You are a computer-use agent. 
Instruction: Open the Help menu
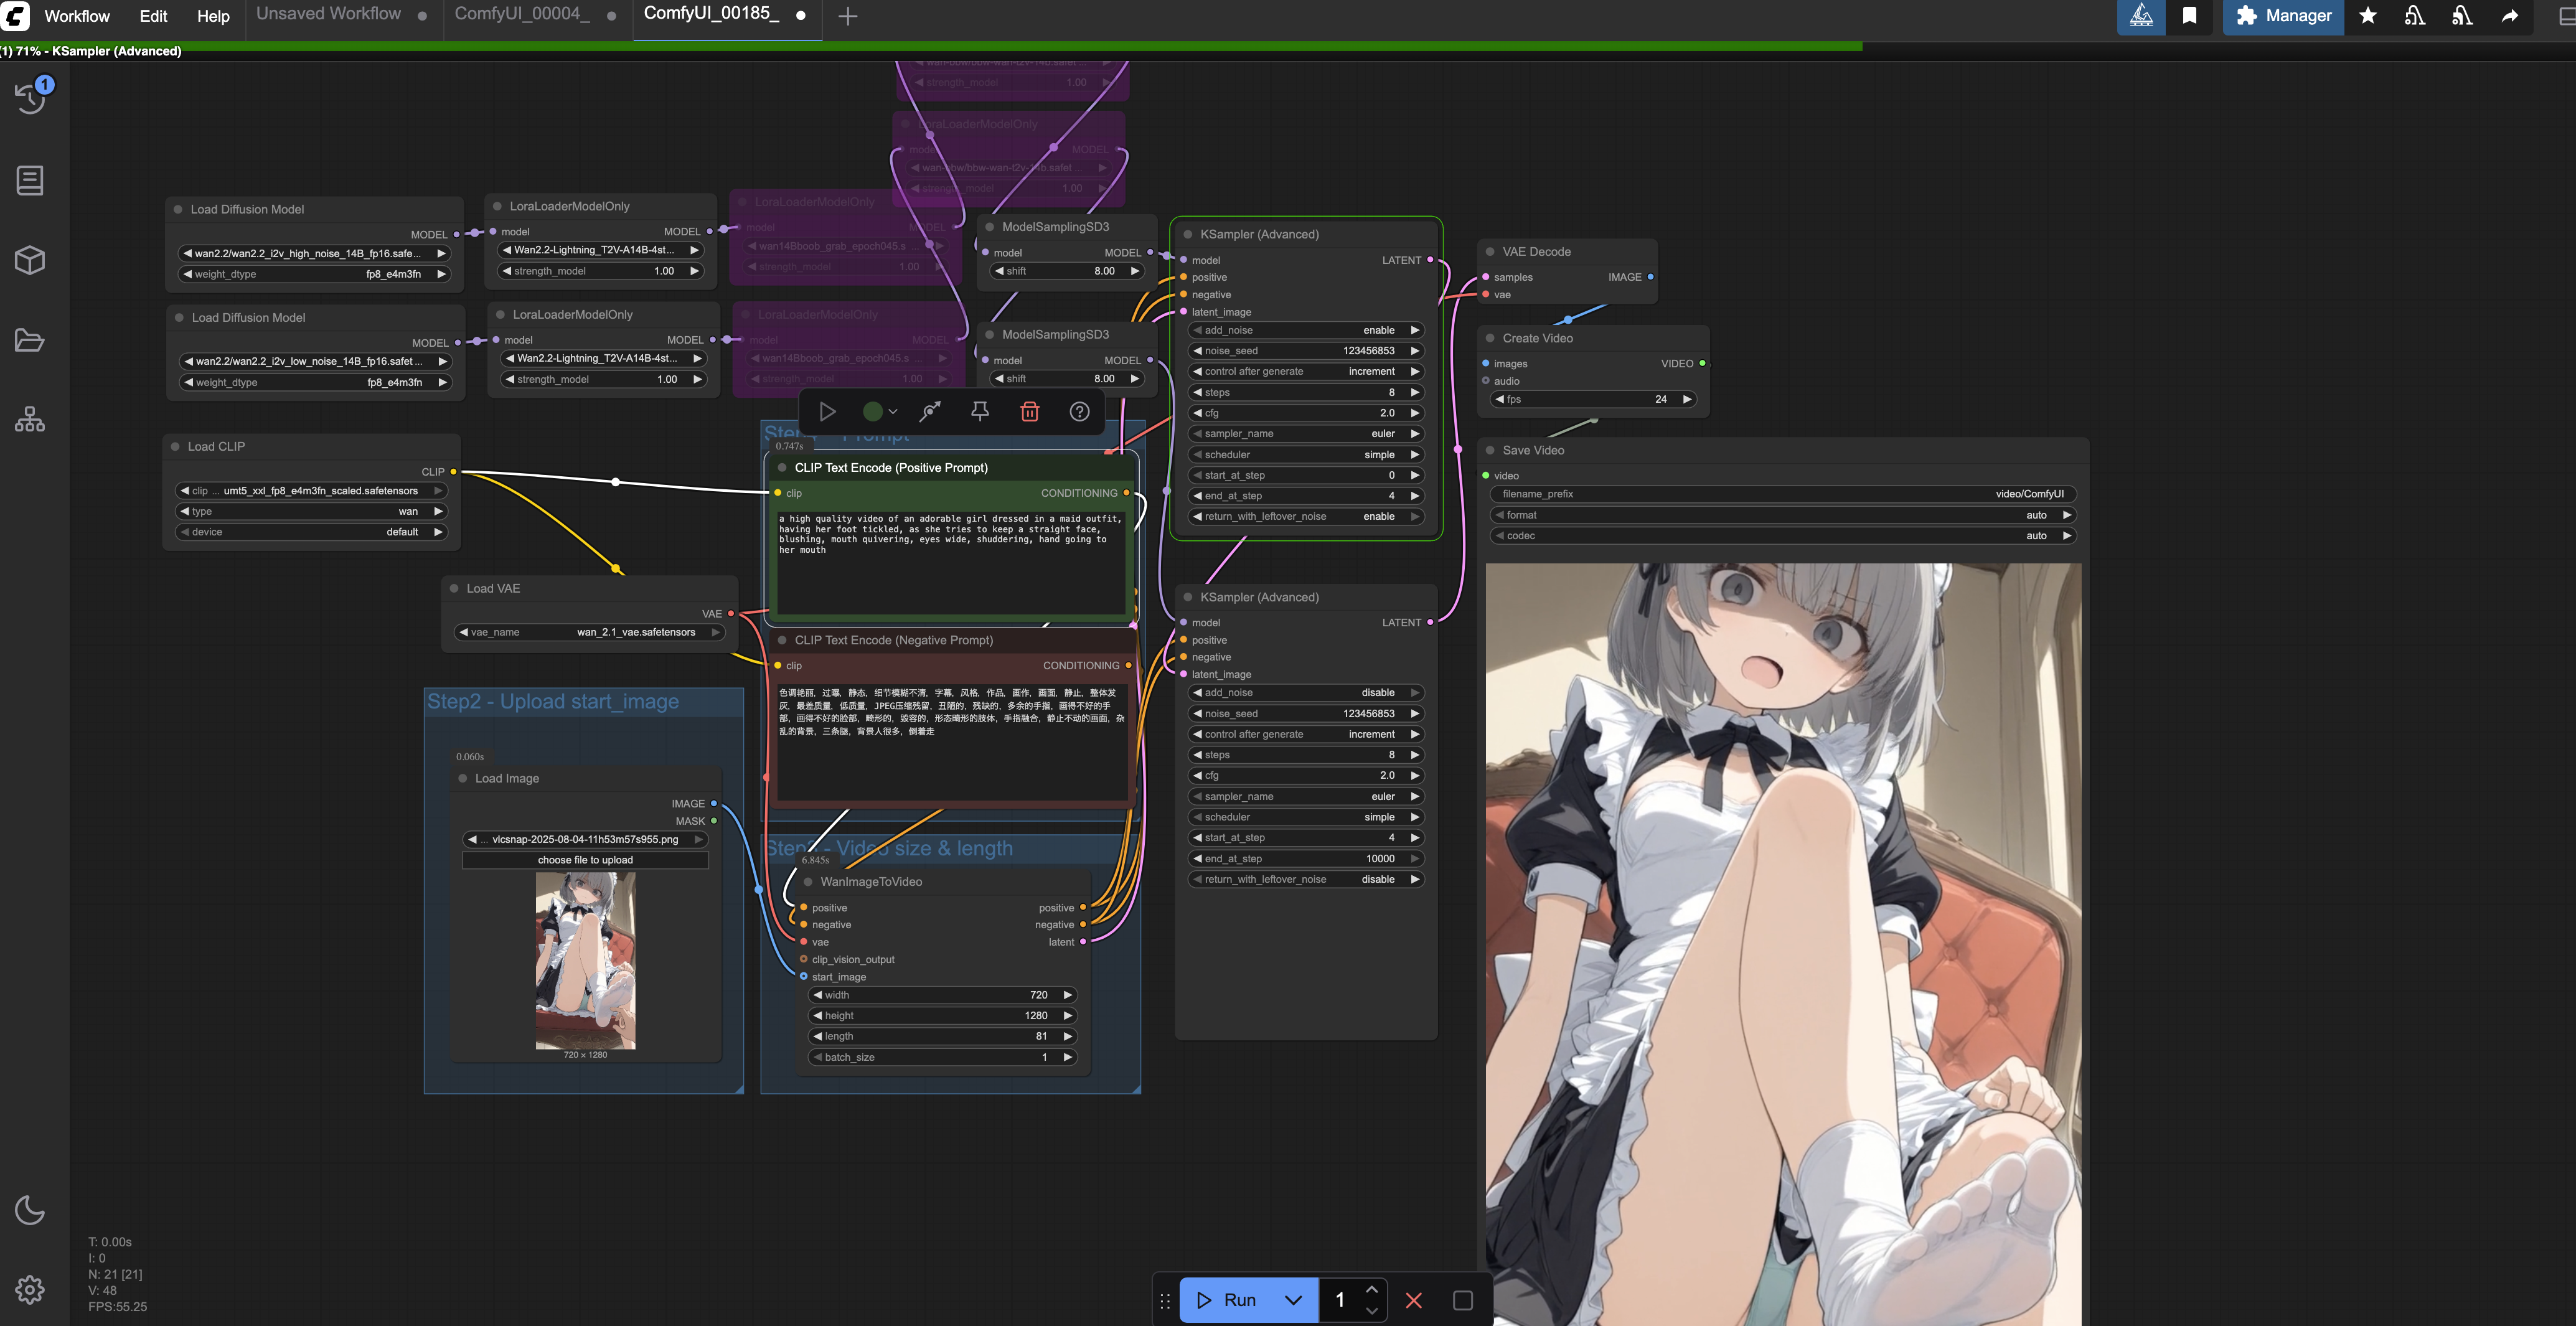pyautogui.click(x=213, y=16)
